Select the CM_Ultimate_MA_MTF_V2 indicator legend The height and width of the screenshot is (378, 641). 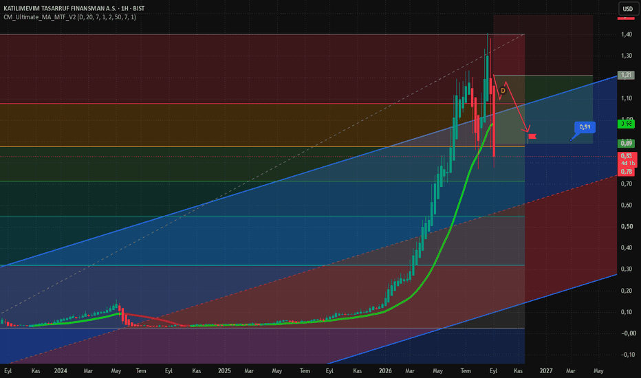69,17
